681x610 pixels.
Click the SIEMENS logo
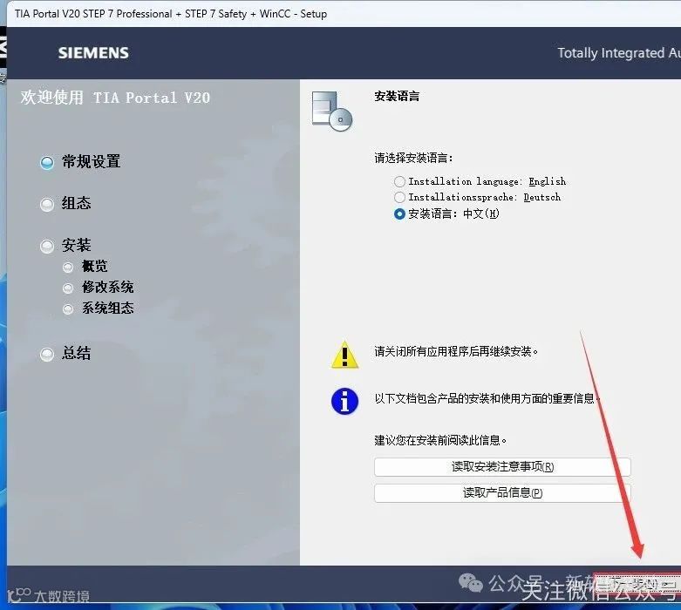pos(93,53)
